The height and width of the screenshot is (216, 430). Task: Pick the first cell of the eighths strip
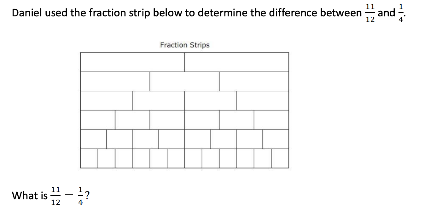click(93, 139)
